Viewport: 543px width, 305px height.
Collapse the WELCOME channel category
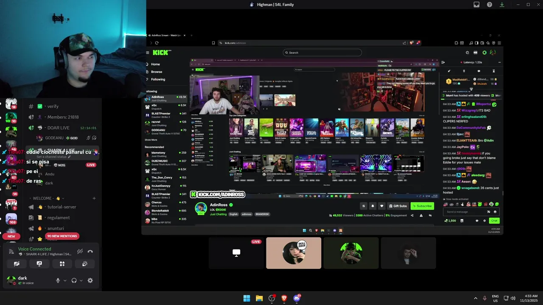[x=47, y=198]
